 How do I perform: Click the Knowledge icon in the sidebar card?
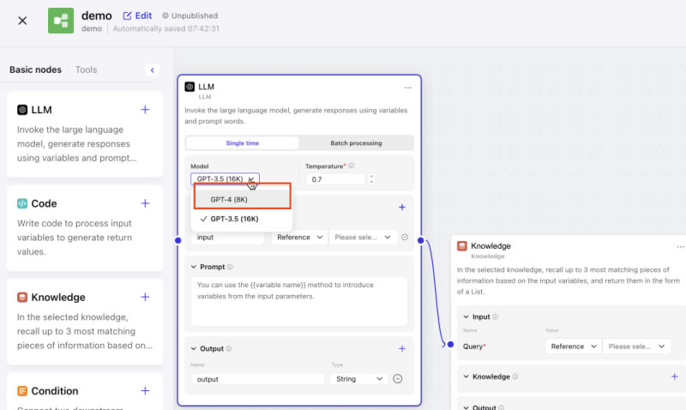22,298
